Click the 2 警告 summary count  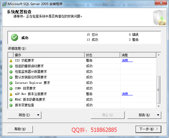134,40
